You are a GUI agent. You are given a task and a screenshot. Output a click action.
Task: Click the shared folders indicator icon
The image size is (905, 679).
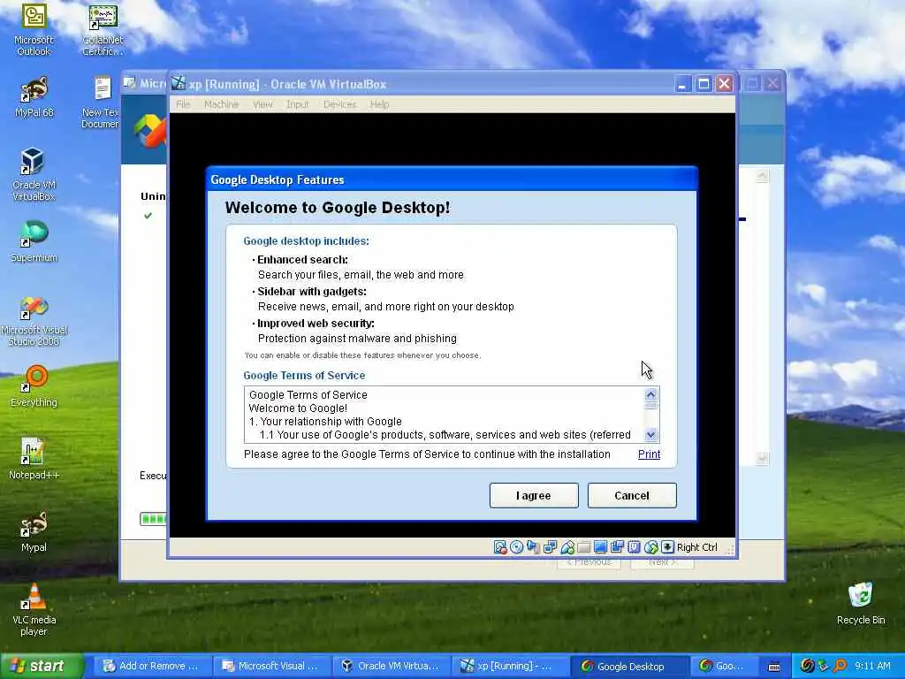coord(583,546)
